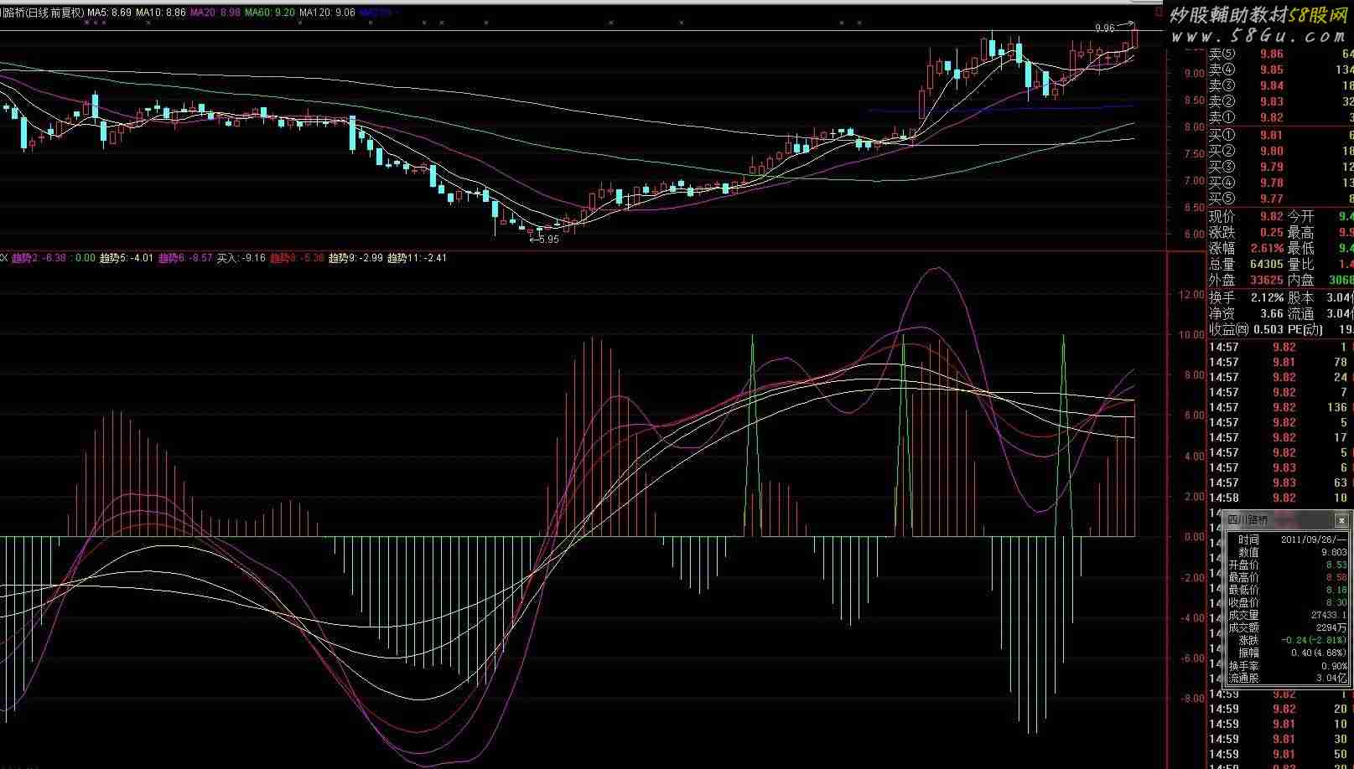Click the 收益 0.503 value
1354x769 pixels.
click(1268, 329)
